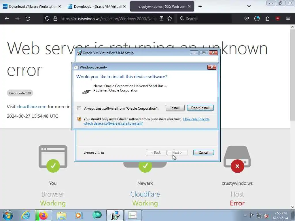
Task: Click the Firefox forward arrow
Action: (x=17, y=19)
